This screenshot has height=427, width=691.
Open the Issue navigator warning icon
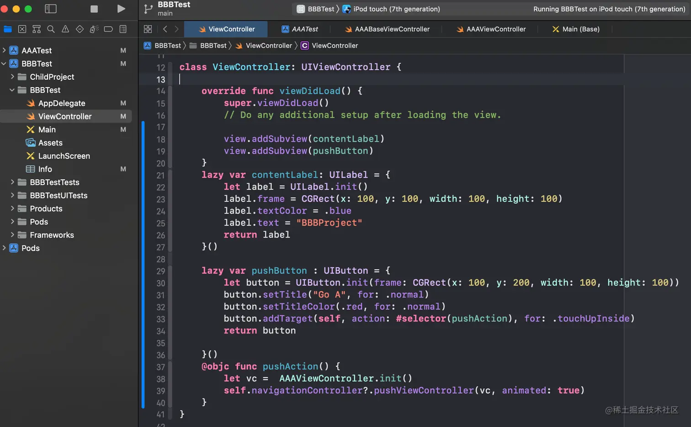[x=65, y=29]
